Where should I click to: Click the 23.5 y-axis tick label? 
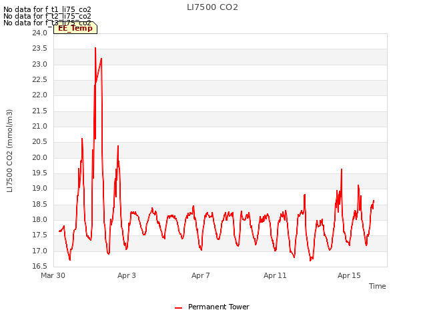click(40, 49)
